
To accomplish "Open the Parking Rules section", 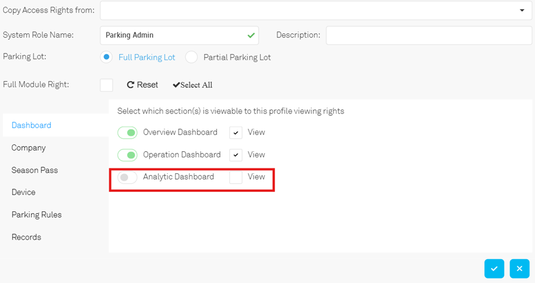I will 36,215.
